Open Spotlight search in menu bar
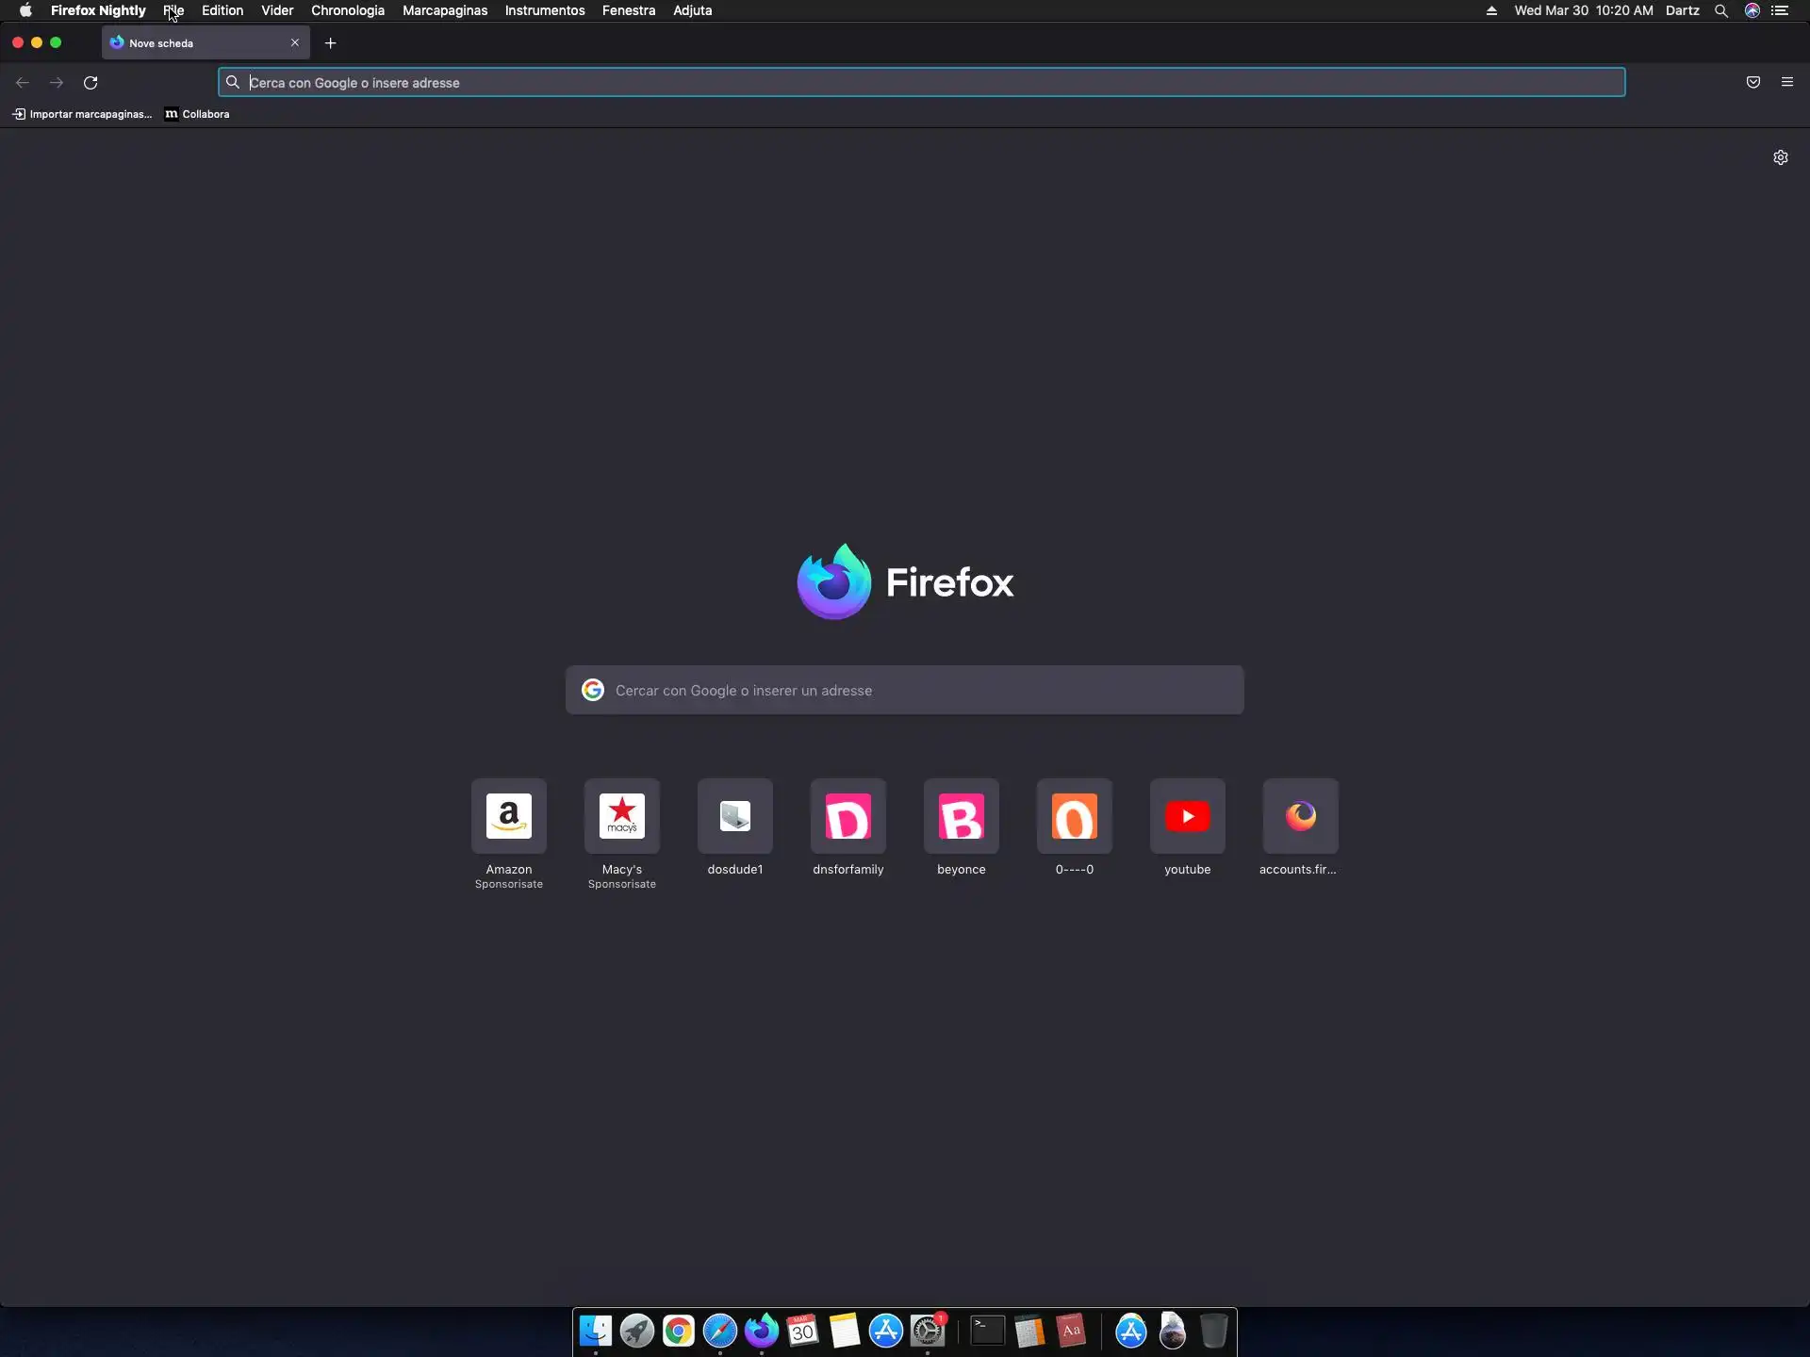The width and height of the screenshot is (1810, 1357). pyautogui.click(x=1720, y=10)
